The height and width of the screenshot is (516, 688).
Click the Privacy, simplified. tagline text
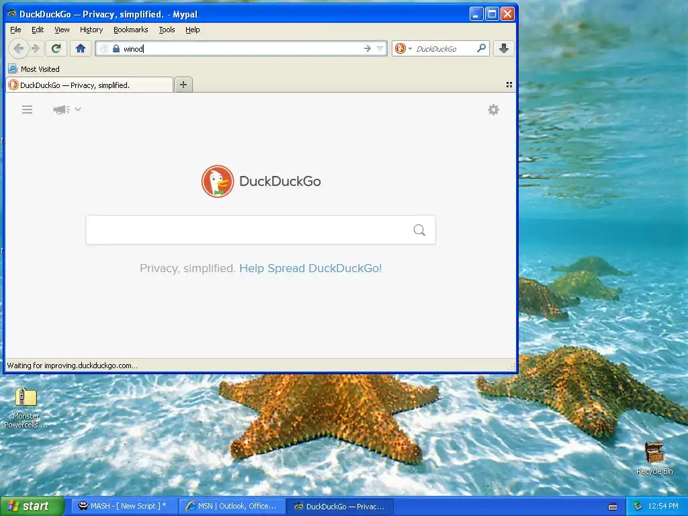coord(188,268)
